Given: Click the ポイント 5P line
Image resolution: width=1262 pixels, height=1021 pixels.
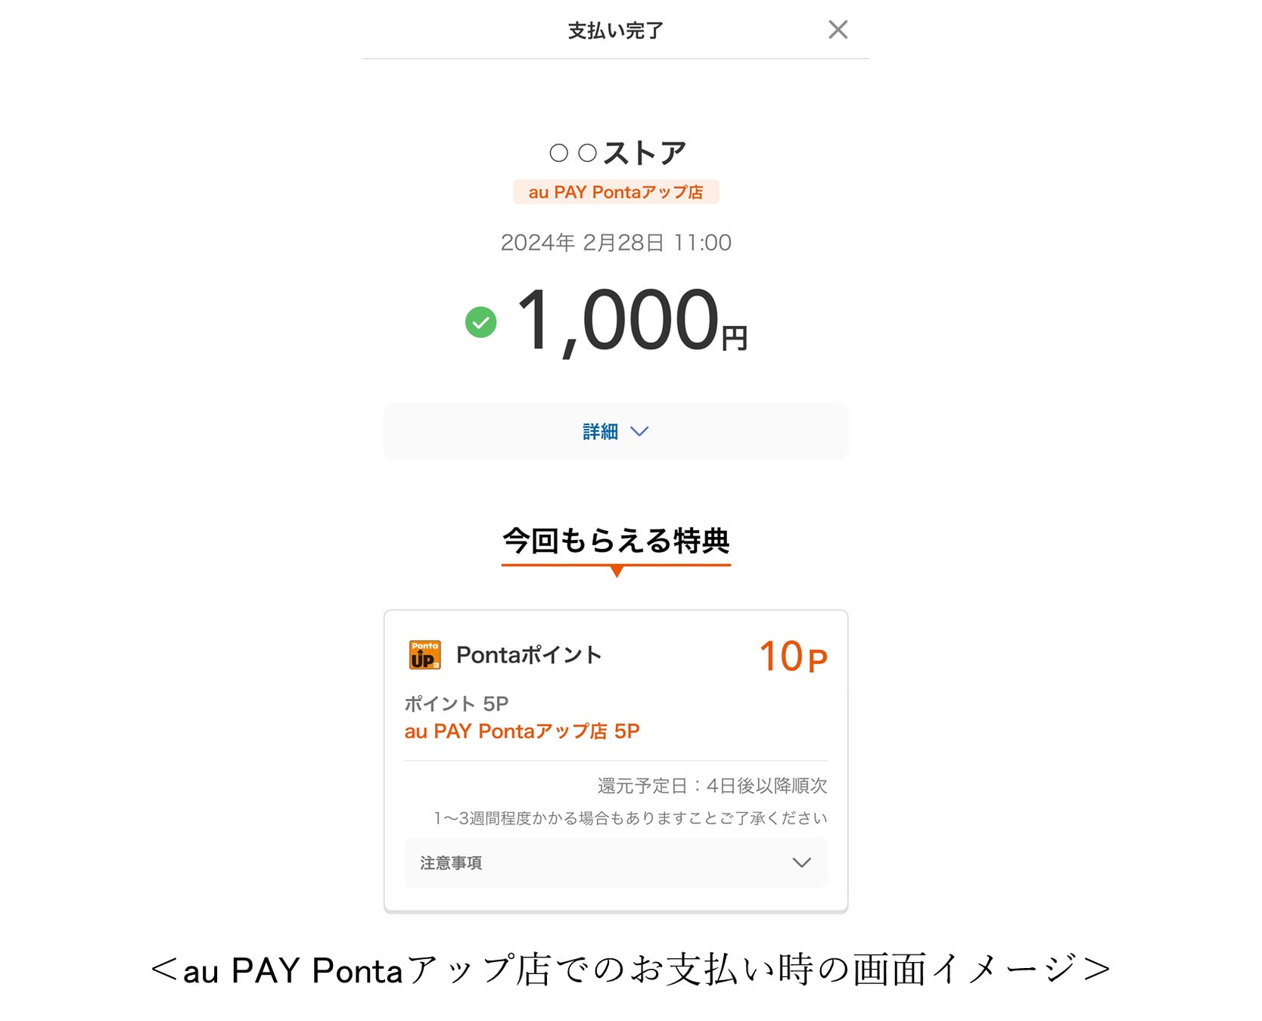Looking at the screenshot, I should pos(455,704).
